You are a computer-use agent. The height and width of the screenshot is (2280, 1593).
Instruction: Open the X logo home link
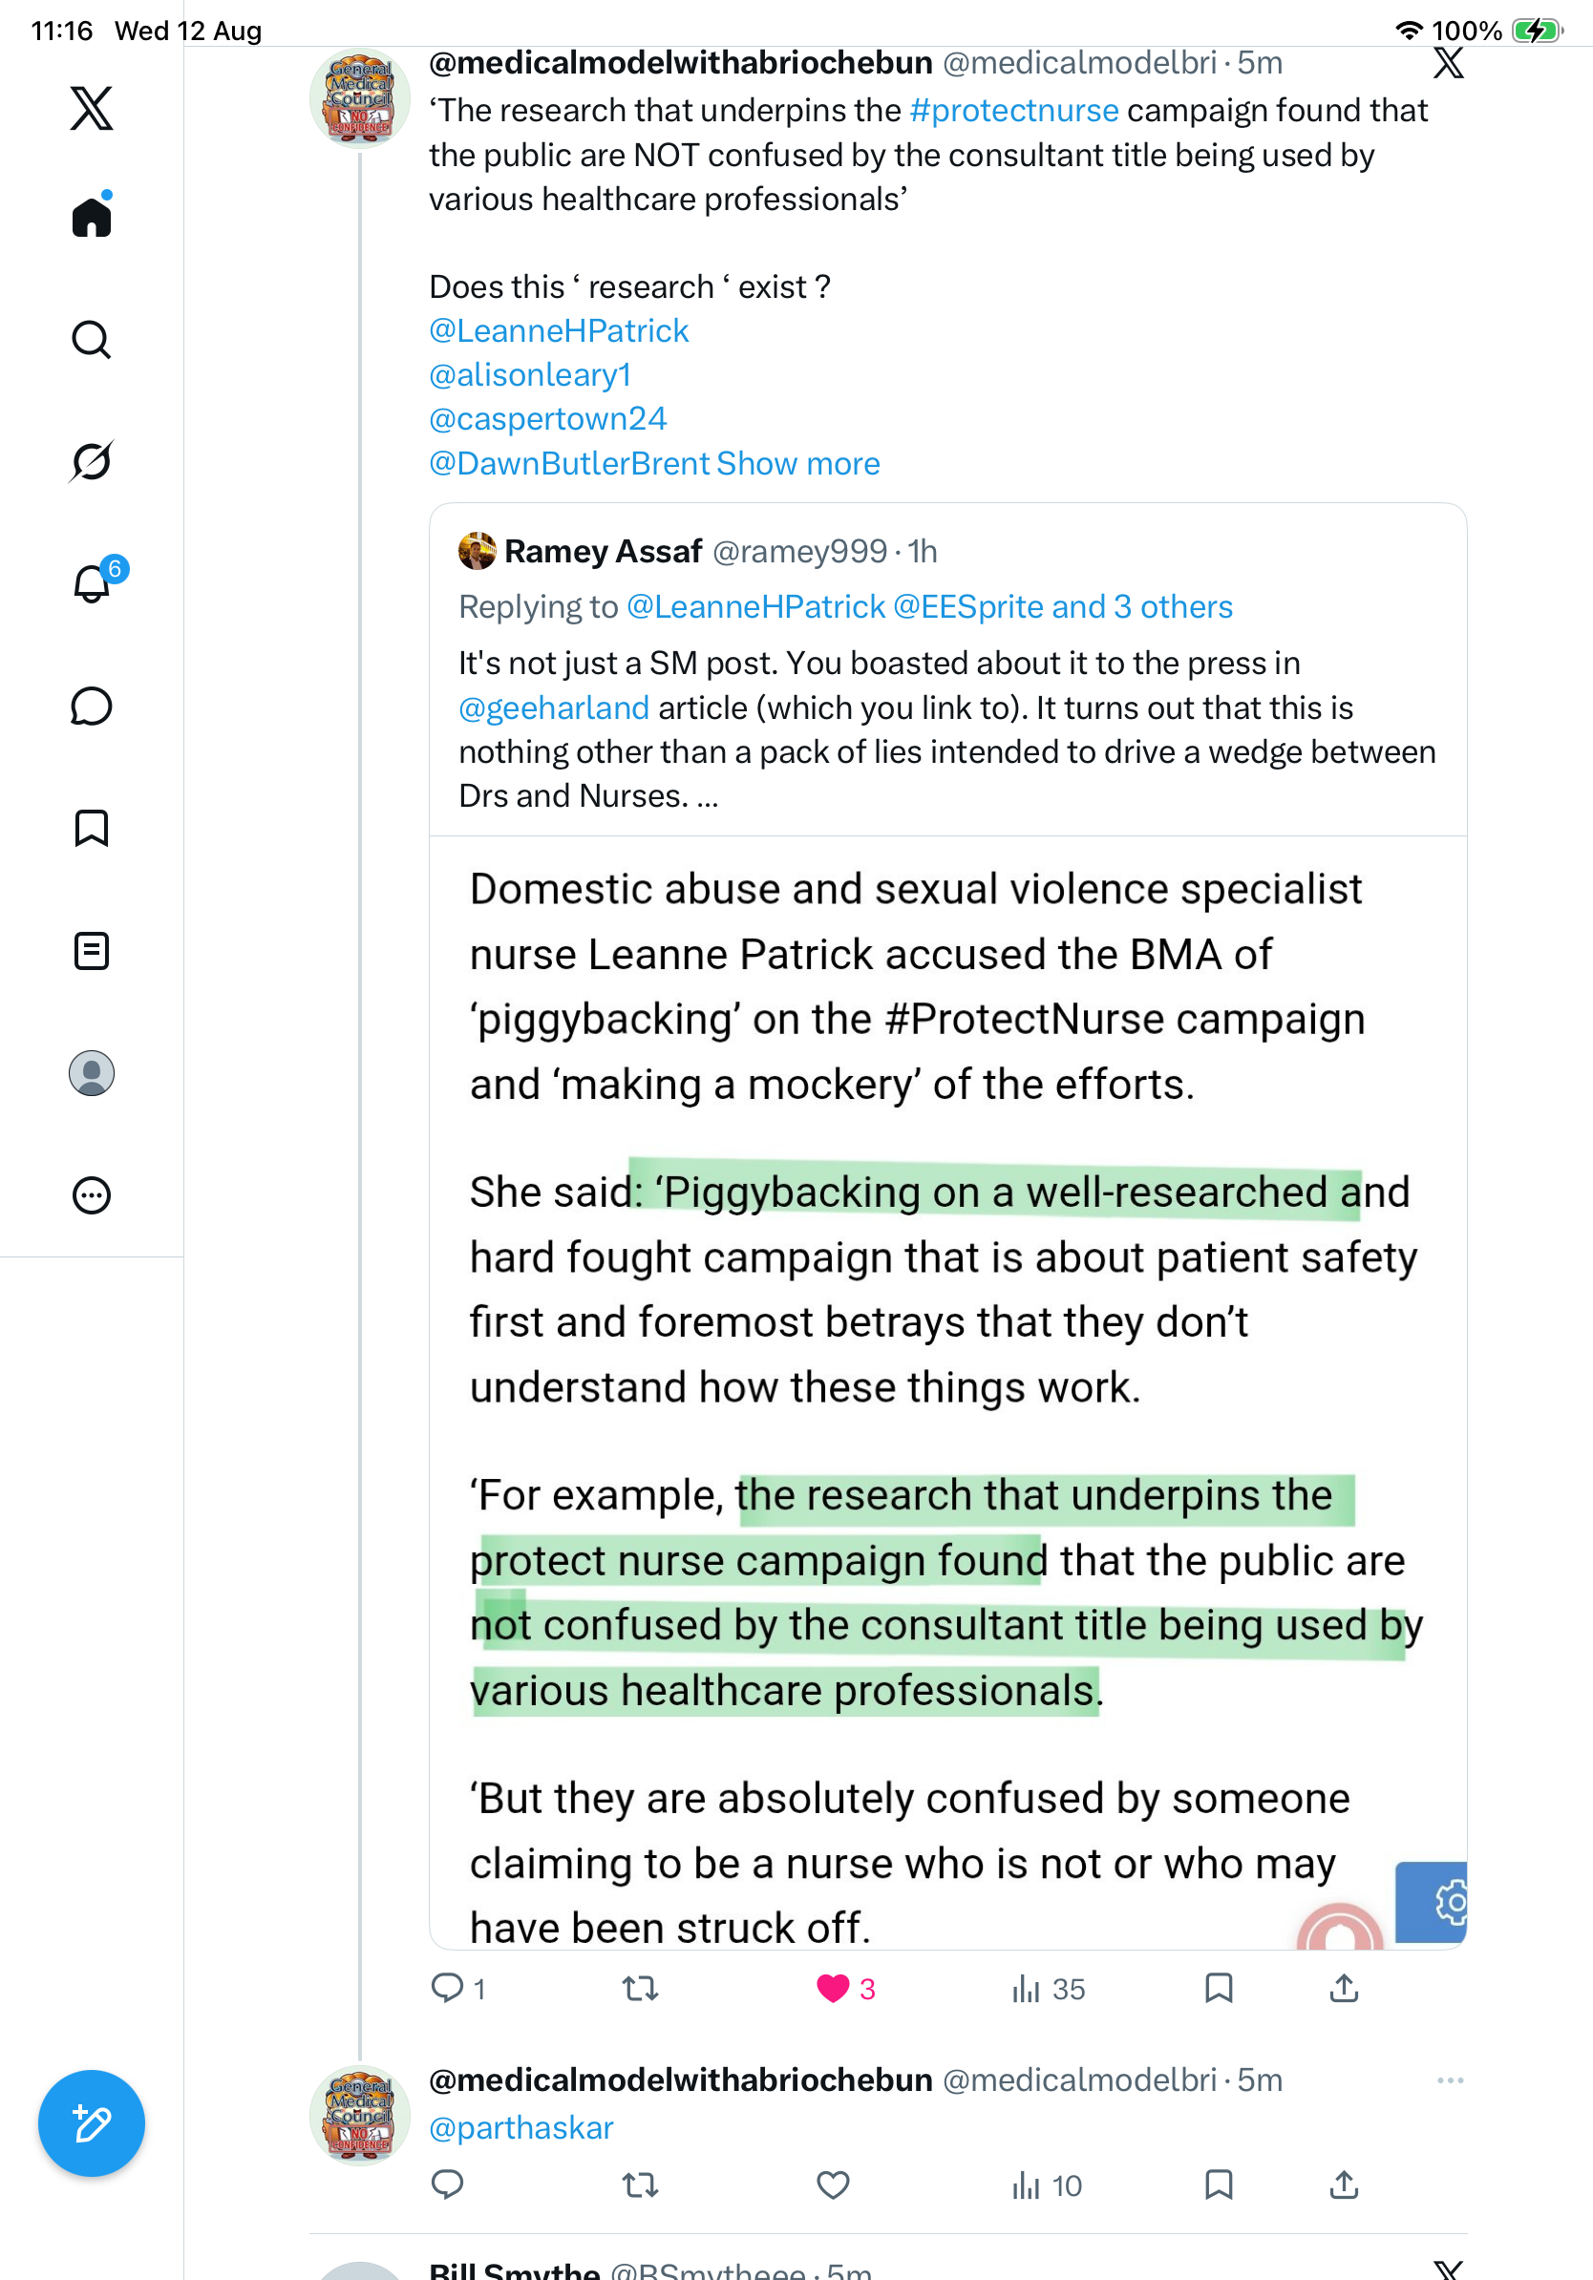point(92,108)
